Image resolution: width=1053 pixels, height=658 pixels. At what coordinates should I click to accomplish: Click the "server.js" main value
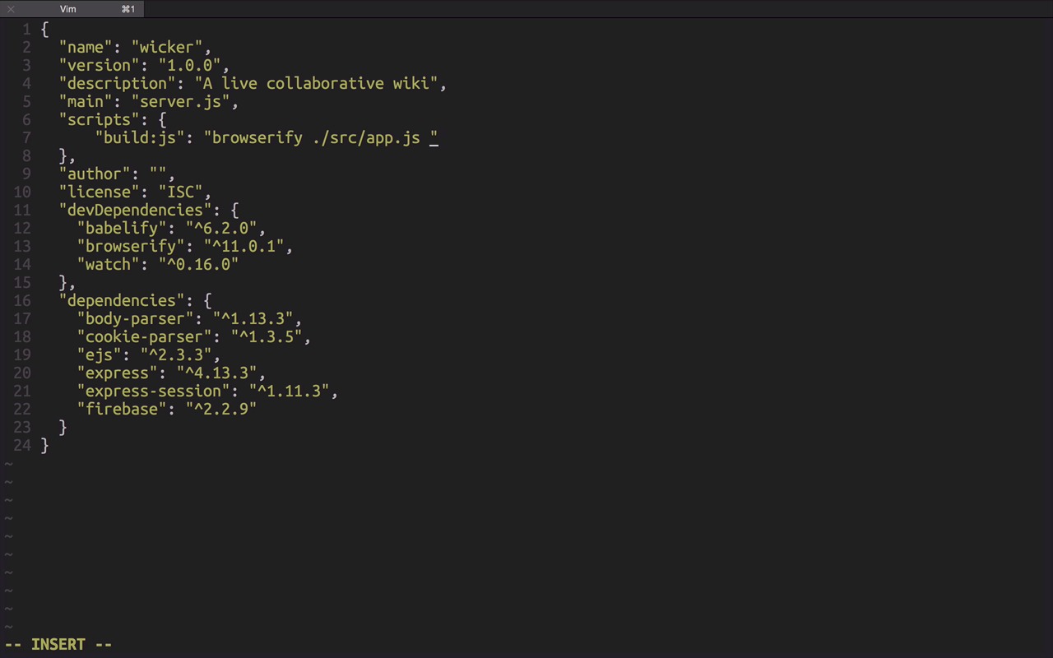(184, 101)
